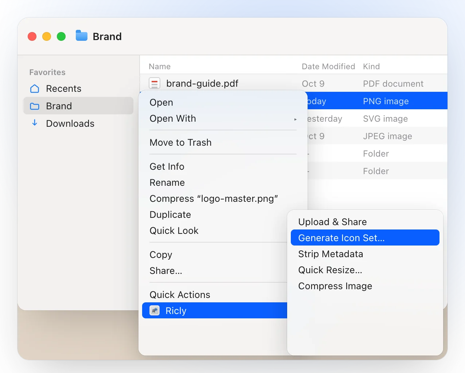
Task: Click the Downloads arrow sidebar icon
Action: [x=35, y=123]
